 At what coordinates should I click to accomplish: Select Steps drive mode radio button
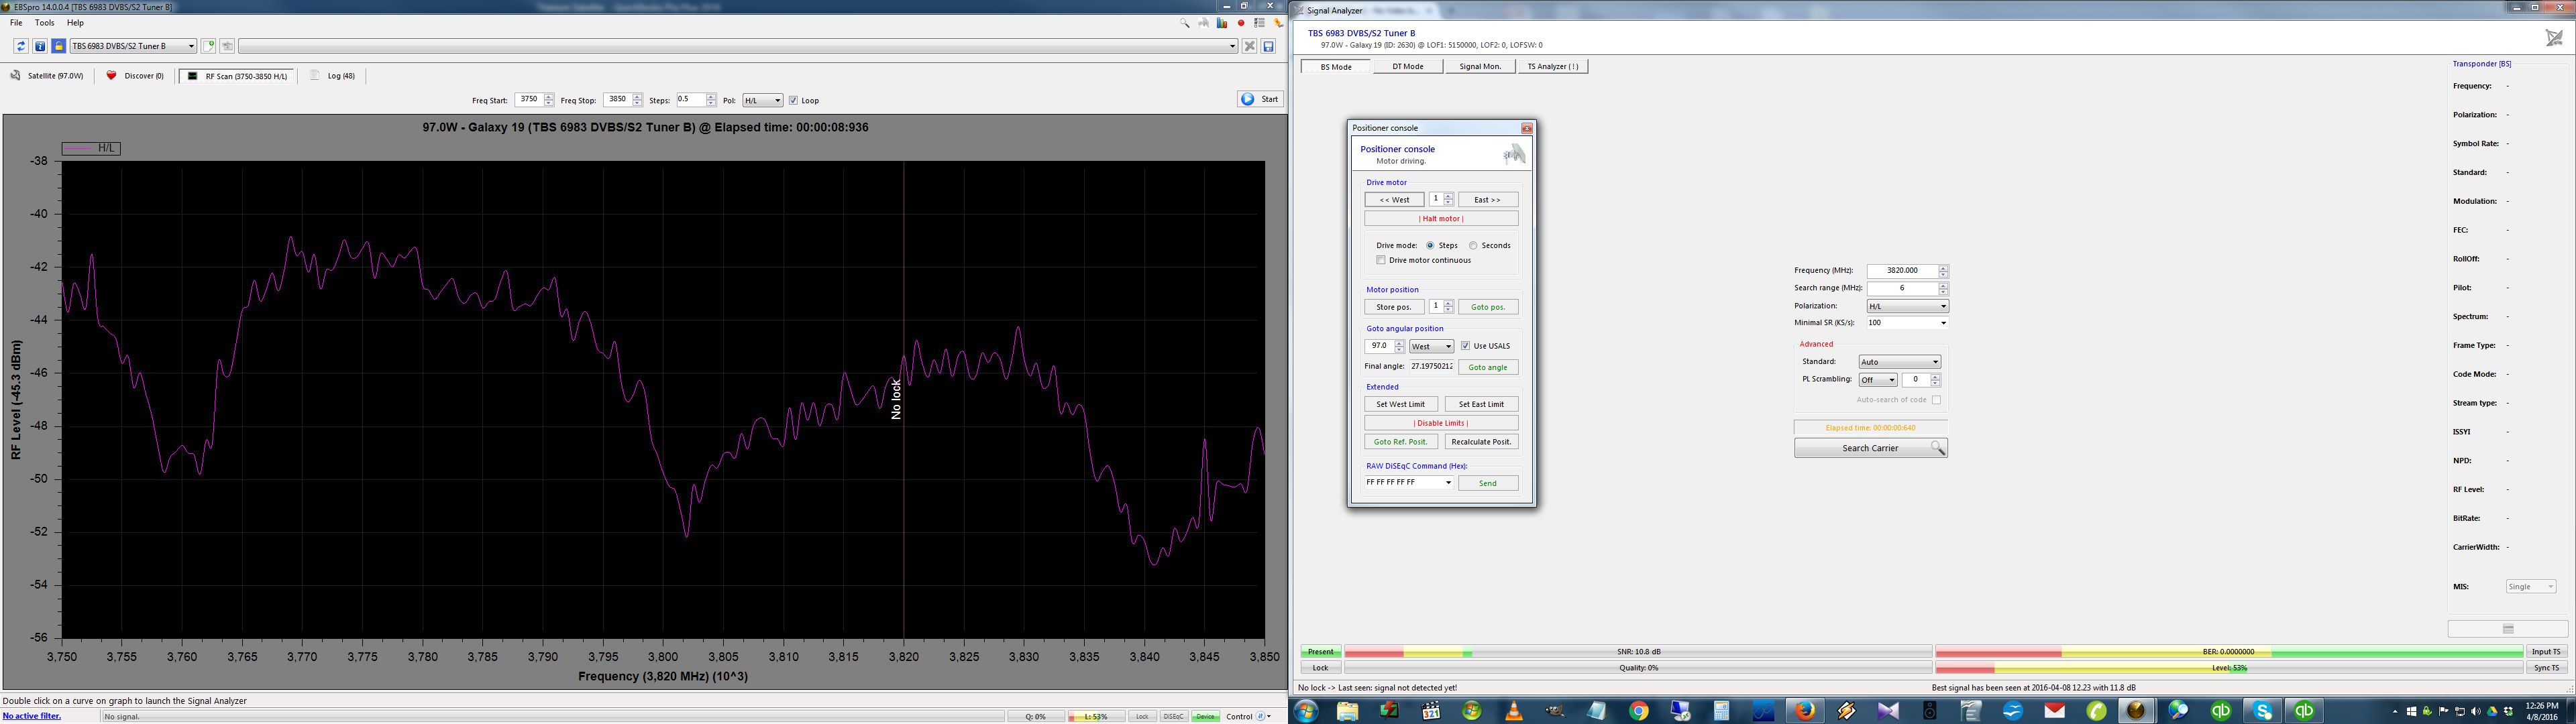pyautogui.click(x=1431, y=245)
